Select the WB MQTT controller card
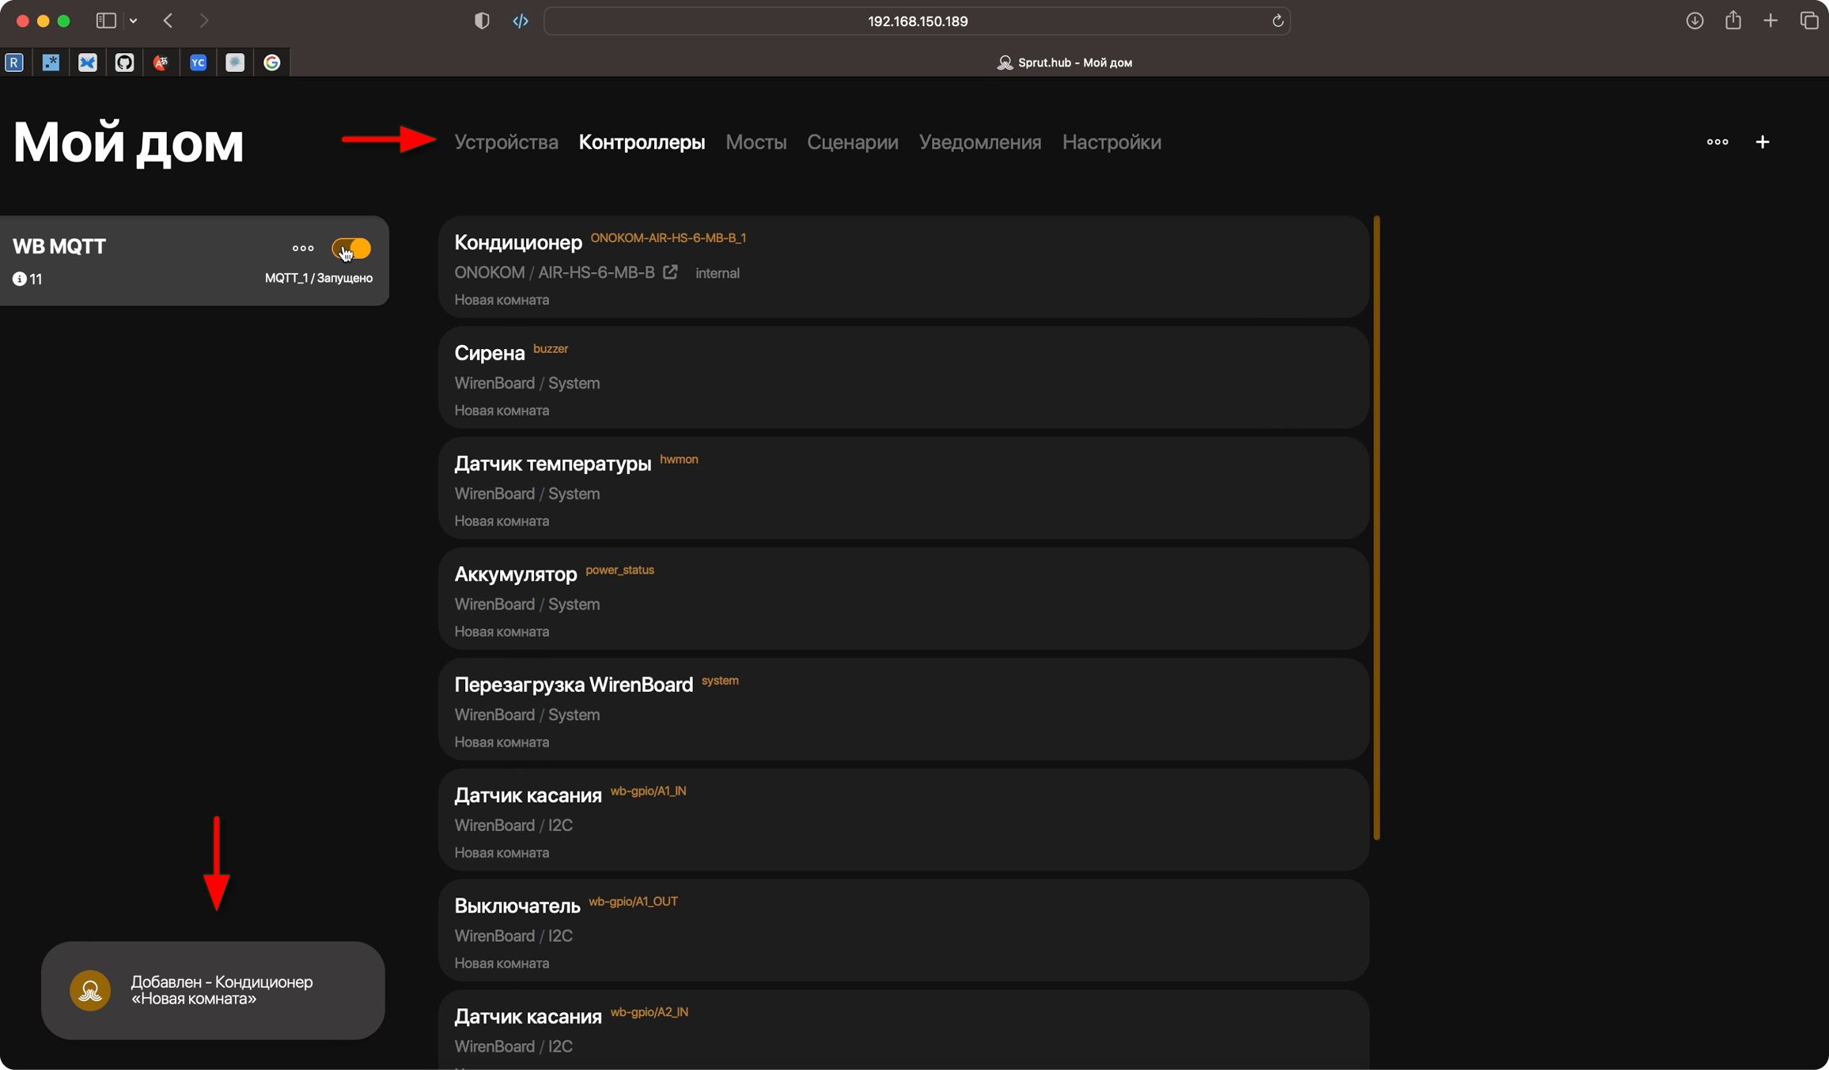 (194, 260)
